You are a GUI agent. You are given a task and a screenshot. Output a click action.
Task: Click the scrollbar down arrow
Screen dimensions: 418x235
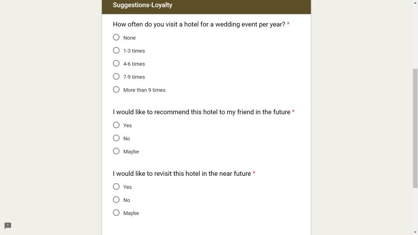click(415, 232)
